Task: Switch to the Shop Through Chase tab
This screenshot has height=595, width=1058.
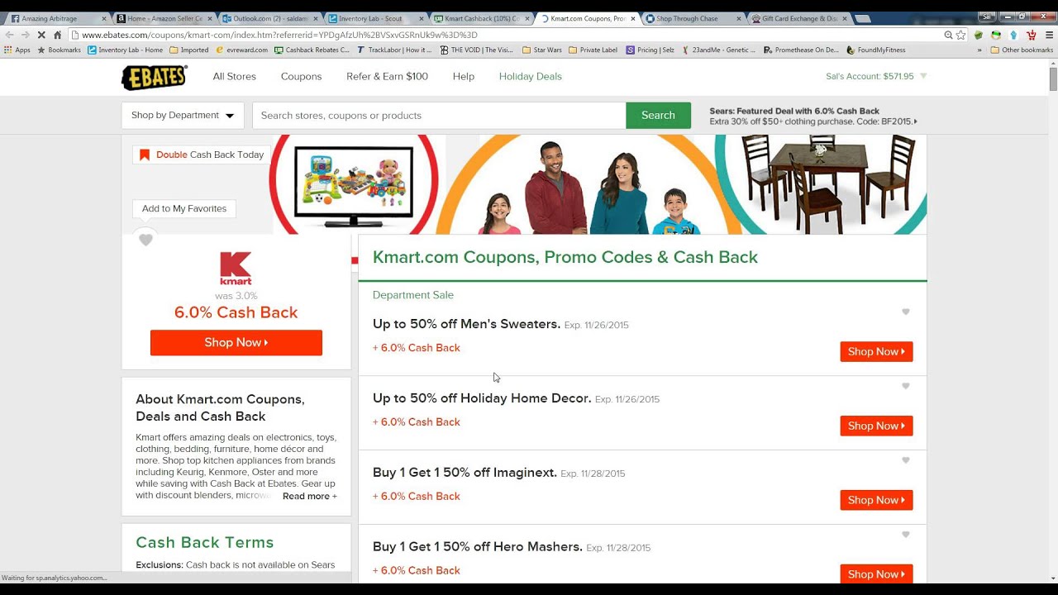Action: (x=693, y=18)
